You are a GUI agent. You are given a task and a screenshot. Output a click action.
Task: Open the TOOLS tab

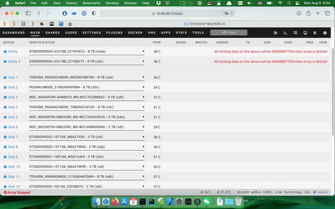[198, 33]
